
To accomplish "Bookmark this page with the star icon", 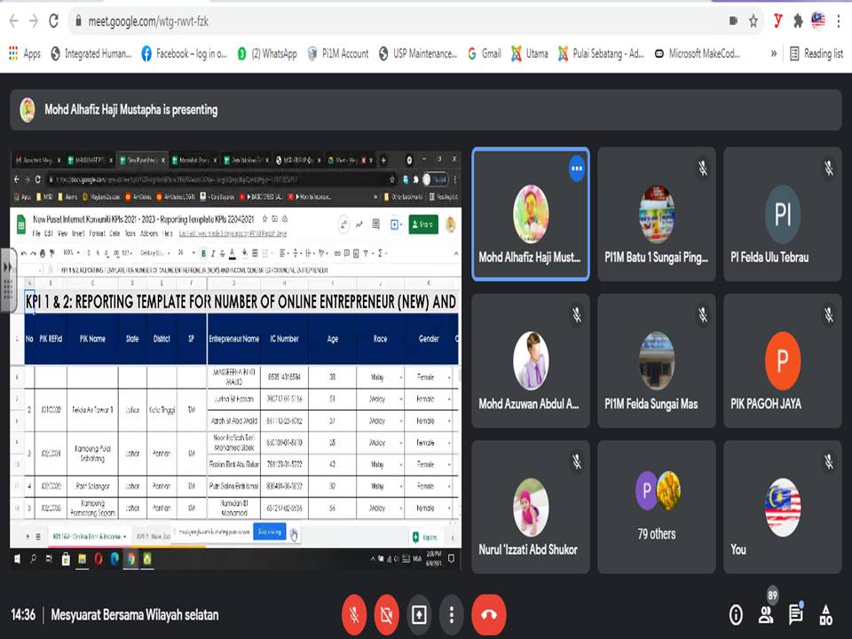I will pos(753,20).
